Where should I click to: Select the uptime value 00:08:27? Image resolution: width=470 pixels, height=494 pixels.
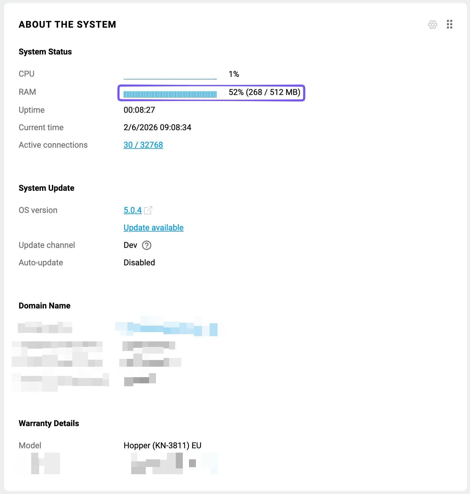click(139, 110)
